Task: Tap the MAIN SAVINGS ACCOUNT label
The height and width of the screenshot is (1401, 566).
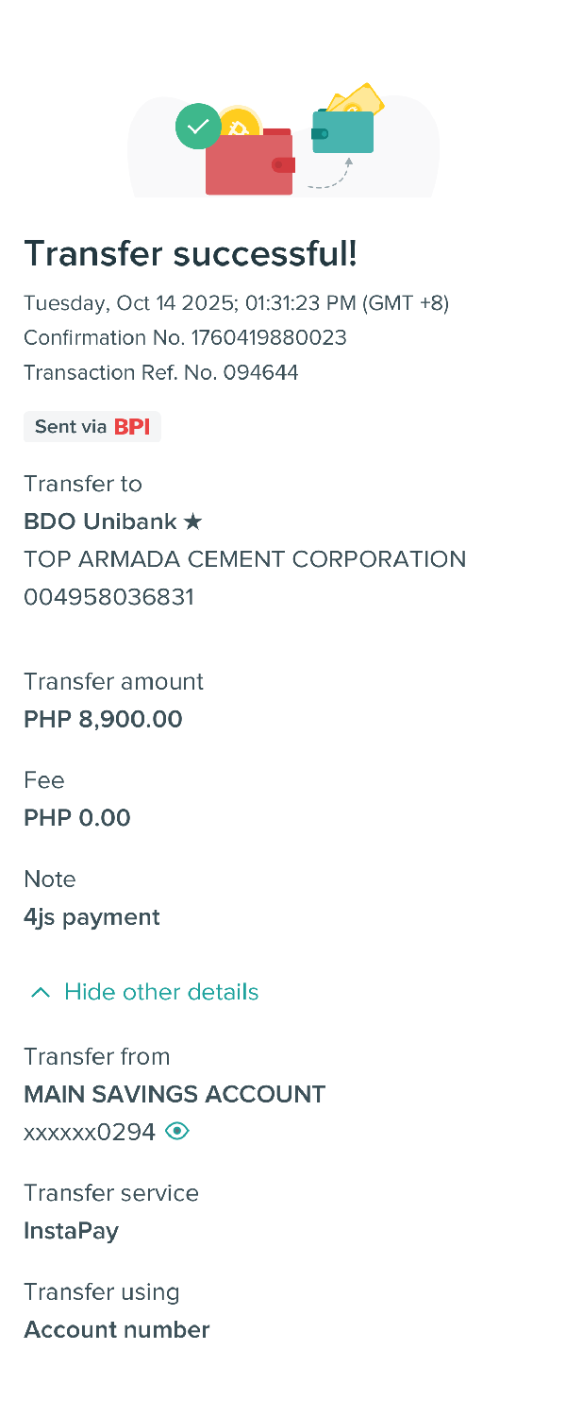Action: point(175,1094)
